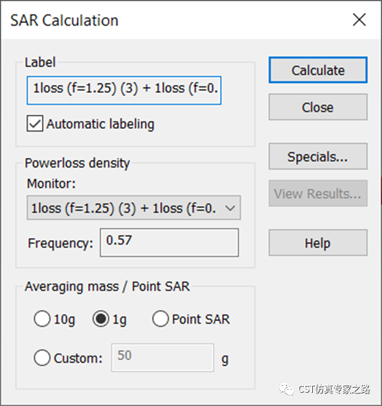Click the Frequency field showing 0.57
382x406 pixels.
(x=169, y=243)
